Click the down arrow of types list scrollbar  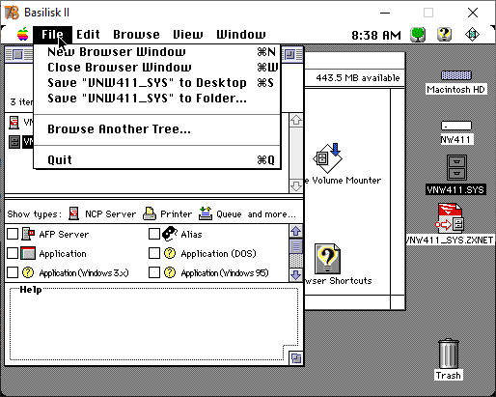[x=296, y=275]
